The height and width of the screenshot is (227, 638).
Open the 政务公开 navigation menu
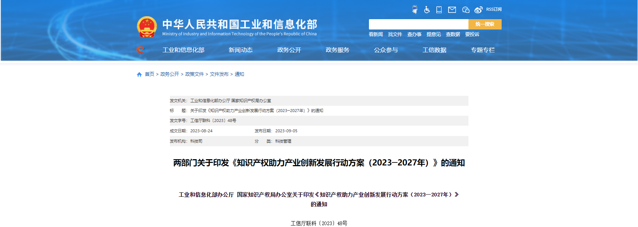pyautogui.click(x=289, y=50)
